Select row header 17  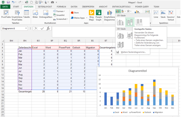(x=2, y=91)
